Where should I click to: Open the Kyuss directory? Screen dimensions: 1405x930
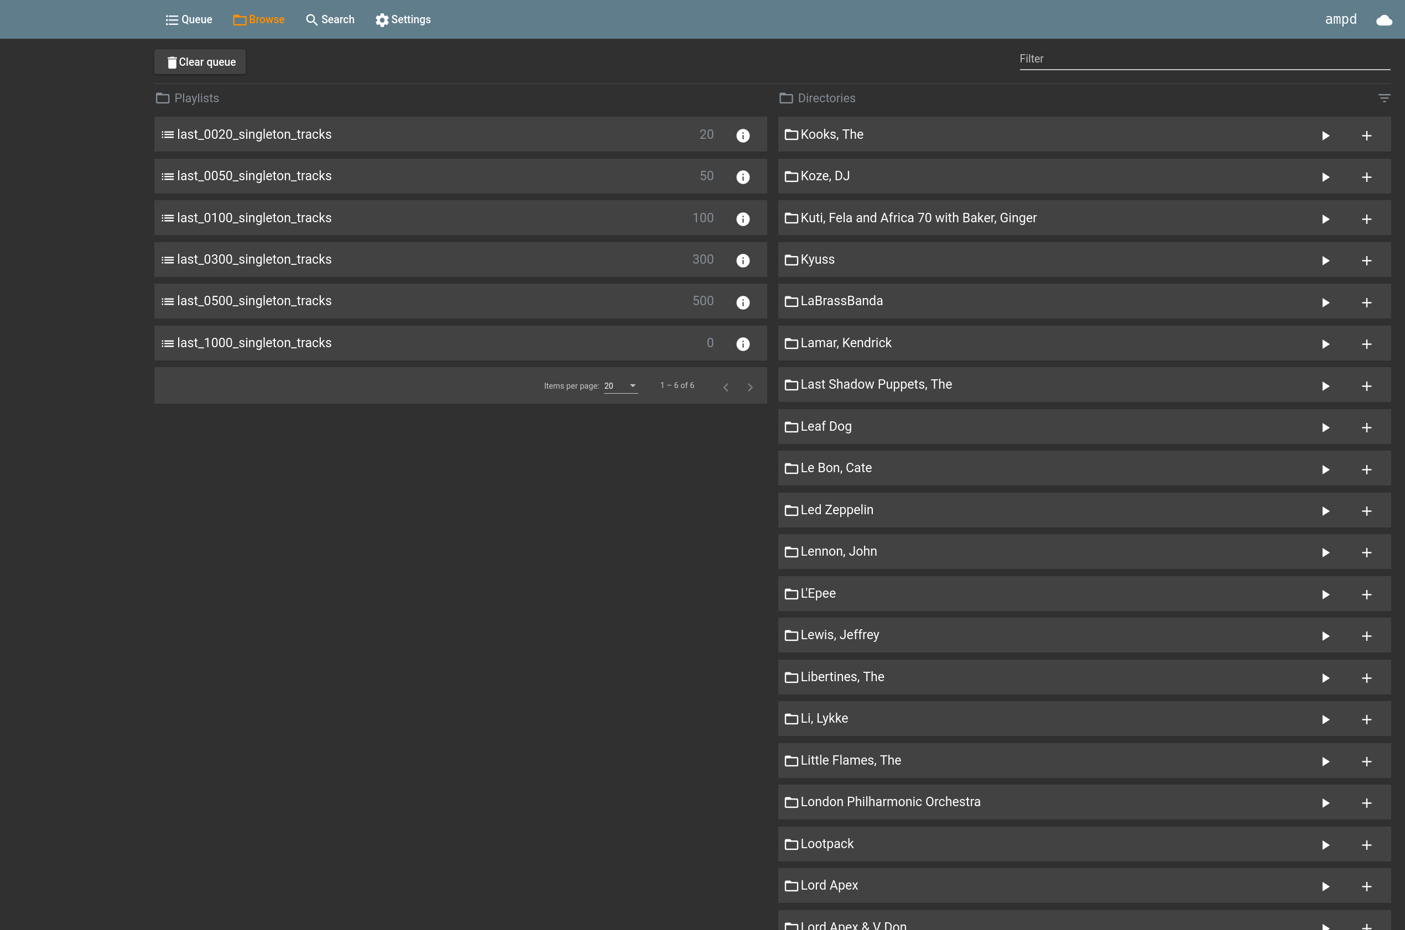click(x=1084, y=259)
